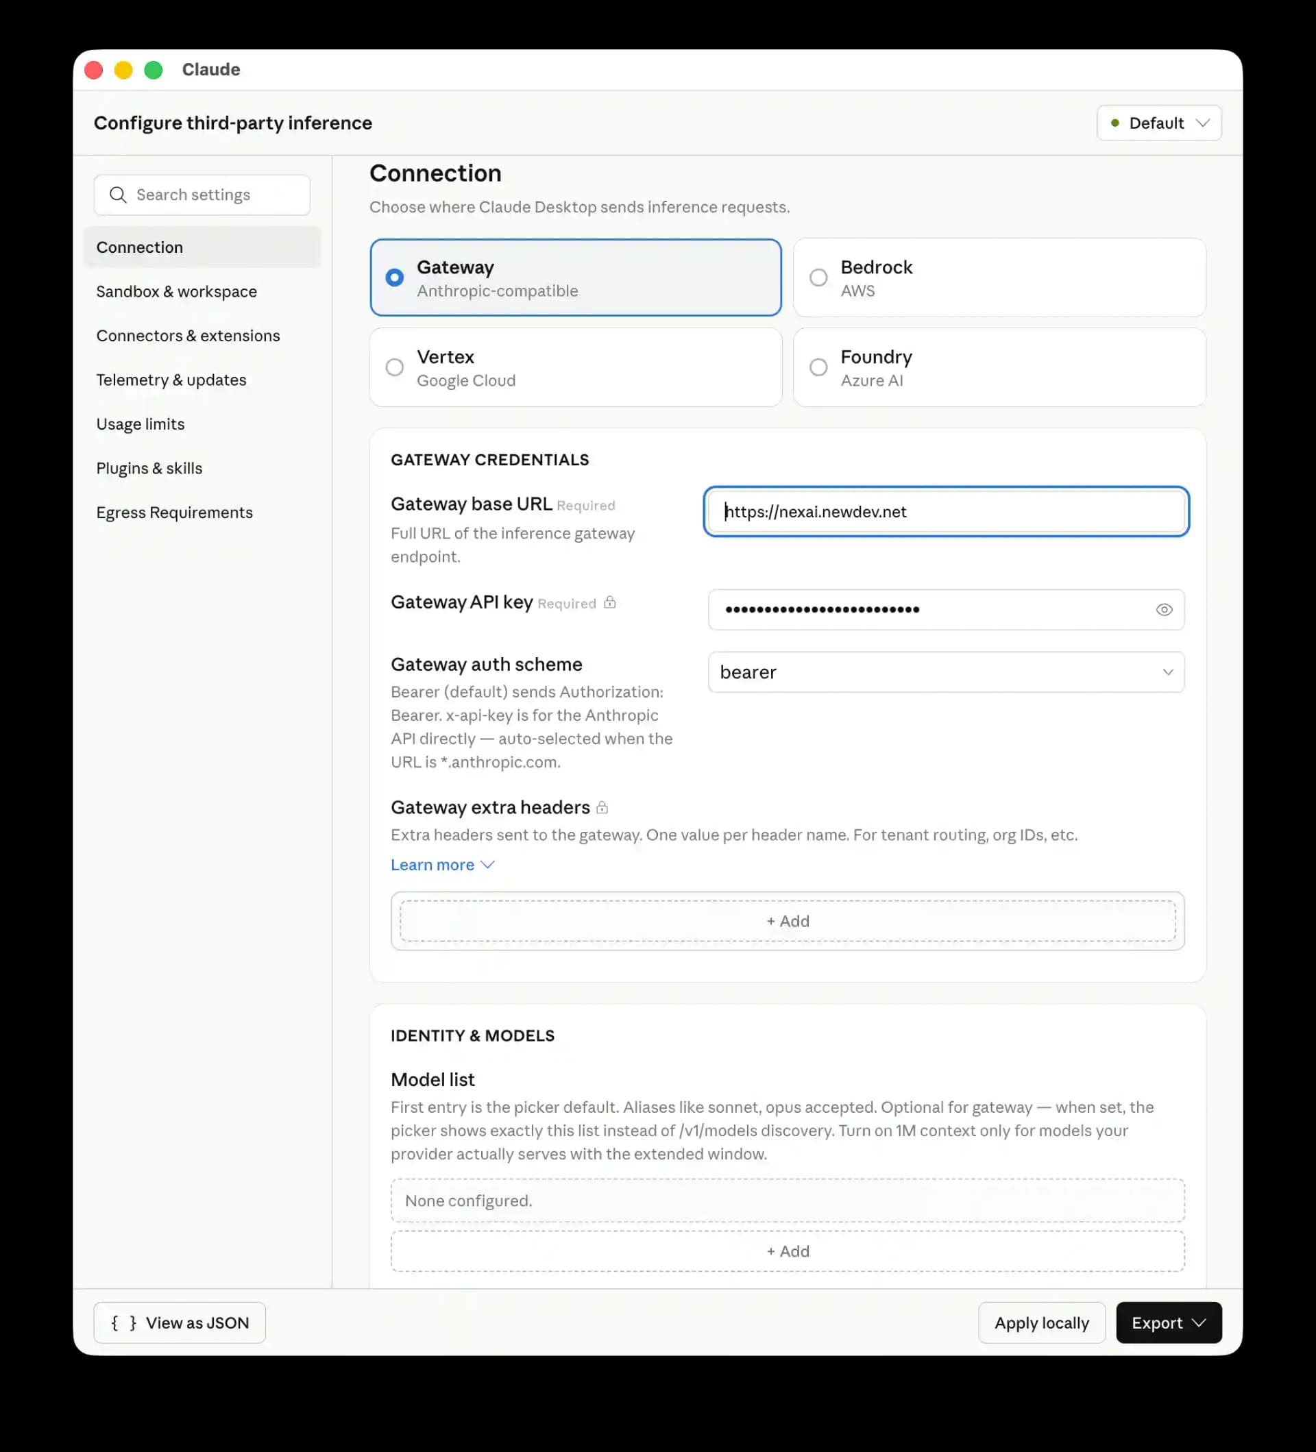Viewport: 1316px width, 1452px height.
Task: Open Telemetry & updates section
Action: tap(202, 380)
